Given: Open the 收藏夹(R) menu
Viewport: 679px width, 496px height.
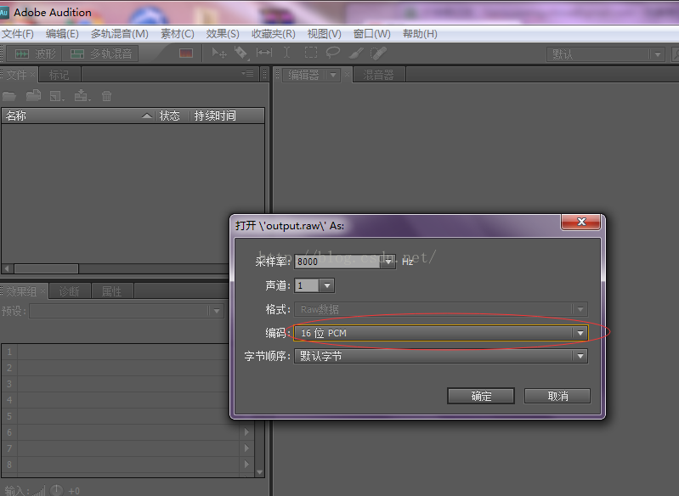Looking at the screenshot, I should (x=274, y=34).
